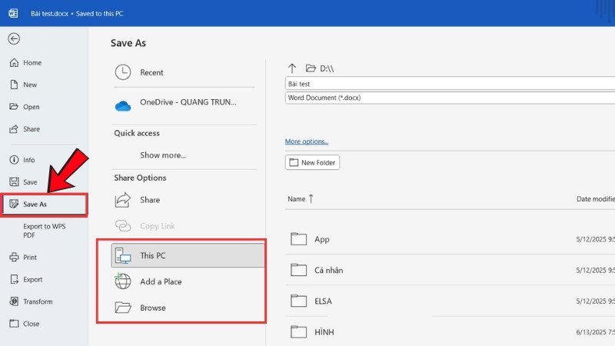Click the App folder icon

[x=298, y=238]
